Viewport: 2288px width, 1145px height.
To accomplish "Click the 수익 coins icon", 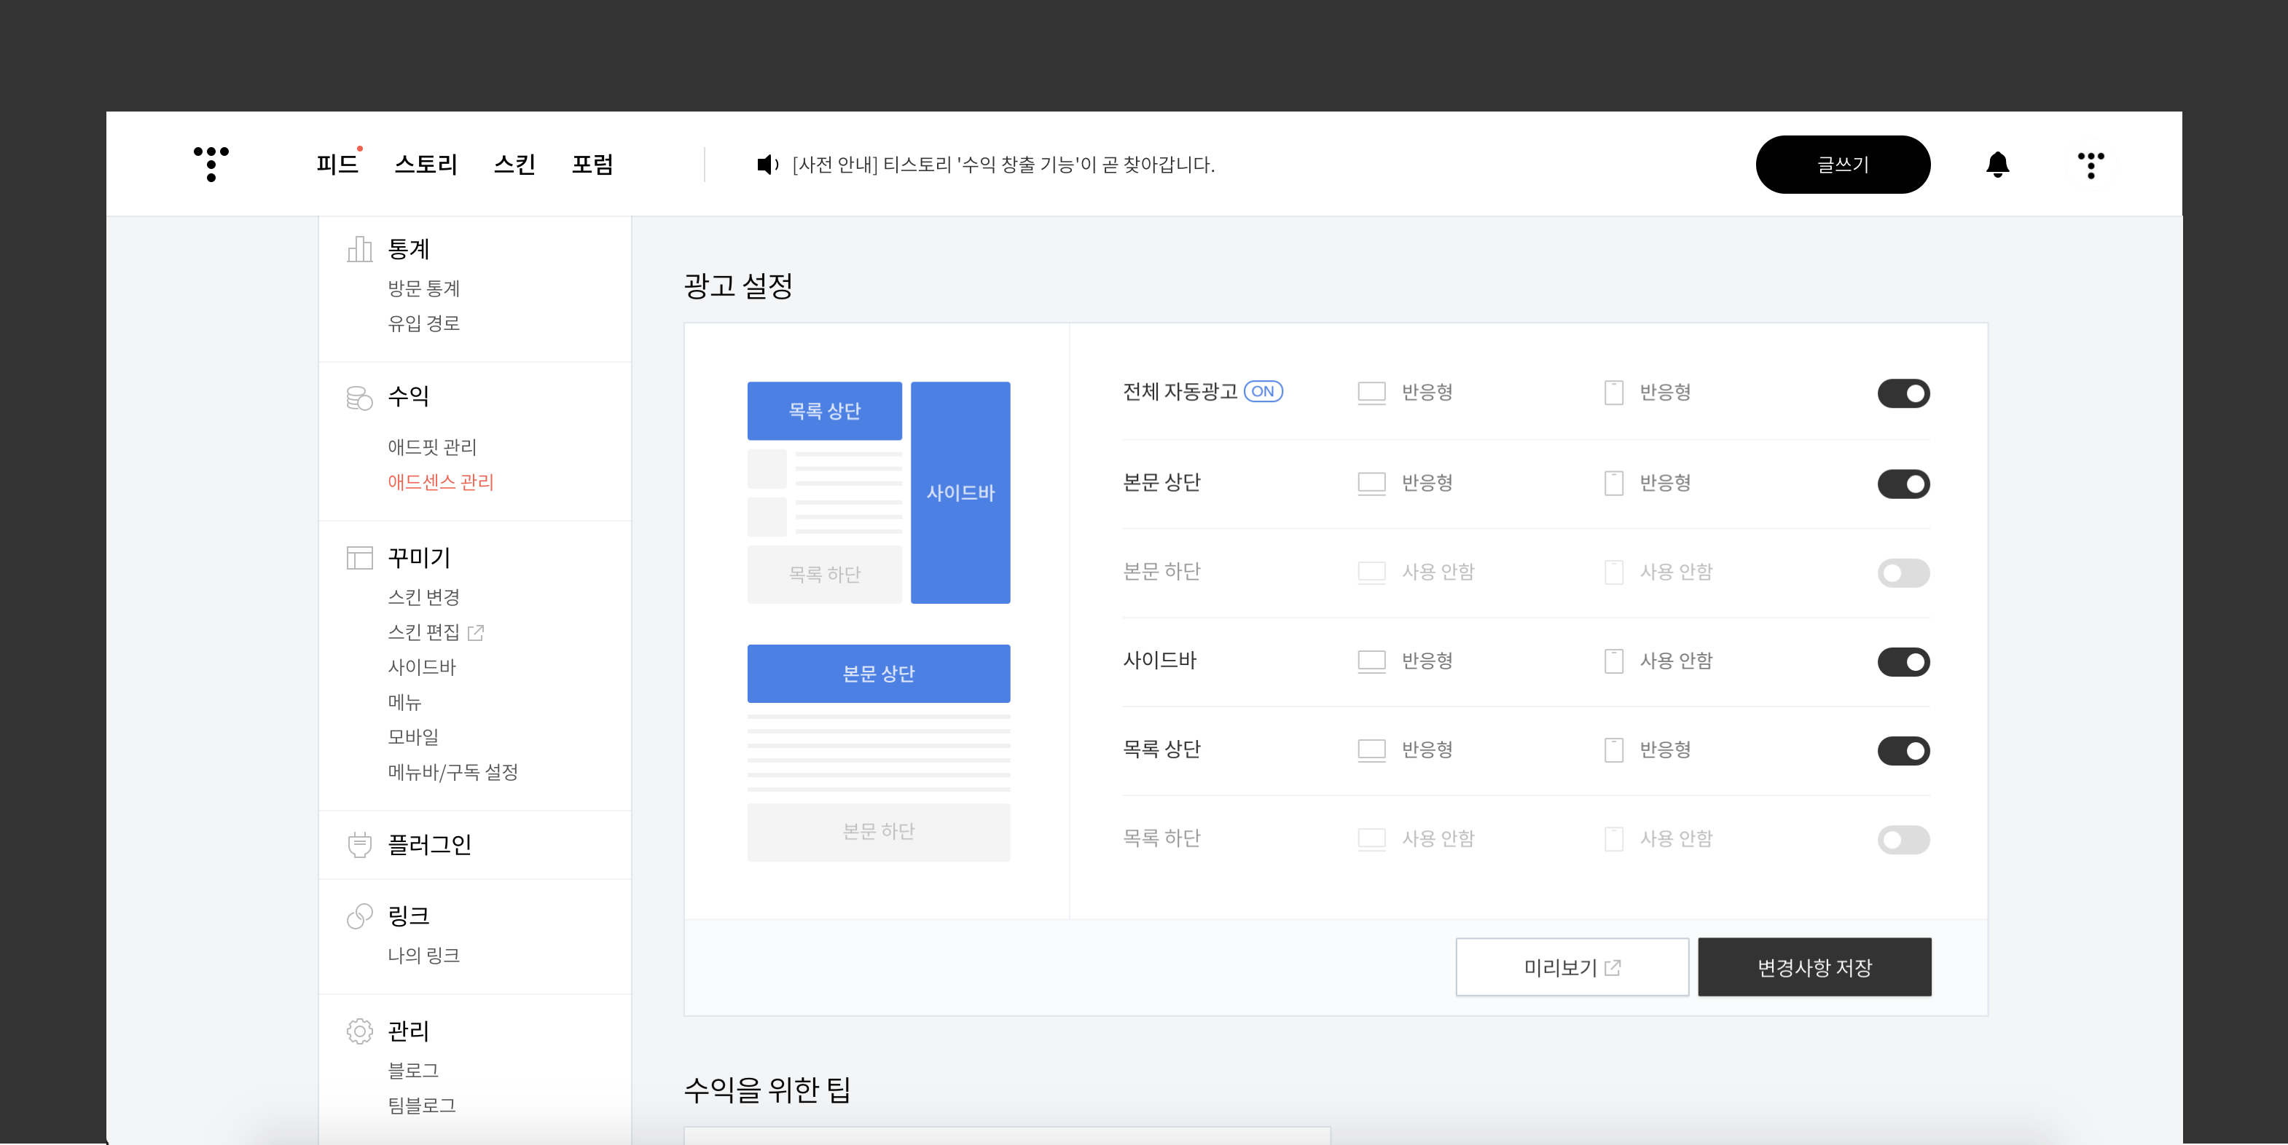I will point(359,397).
